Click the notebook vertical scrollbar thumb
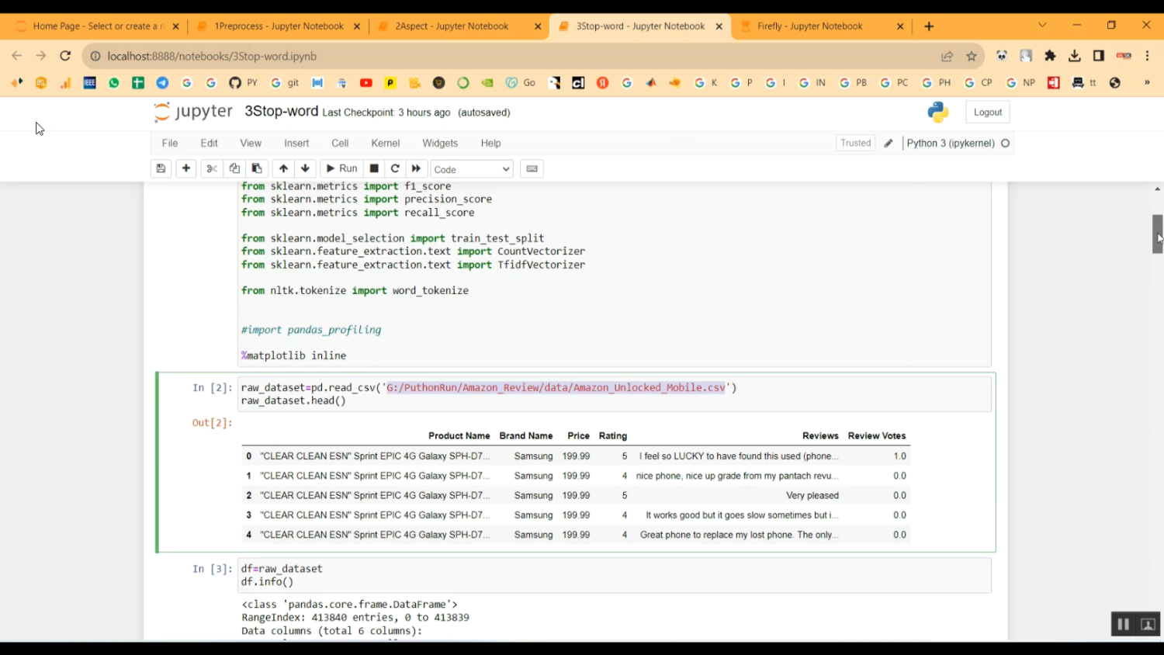Image resolution: width=1164 pixels, height=655 pixels. (1157, 234)
